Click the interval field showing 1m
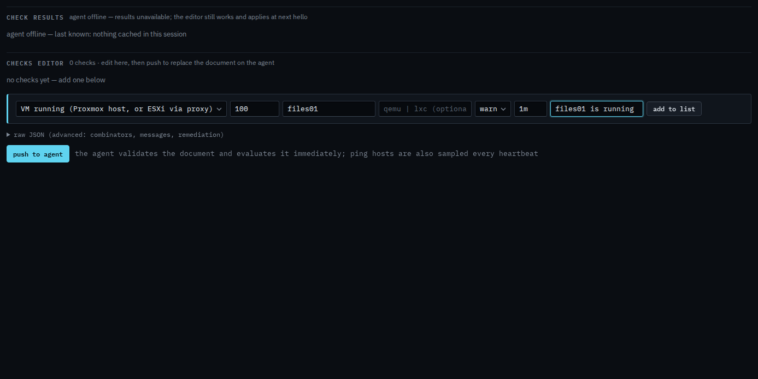Image resolution: width=758 pixels, height=379 pixels. (531, 109)
